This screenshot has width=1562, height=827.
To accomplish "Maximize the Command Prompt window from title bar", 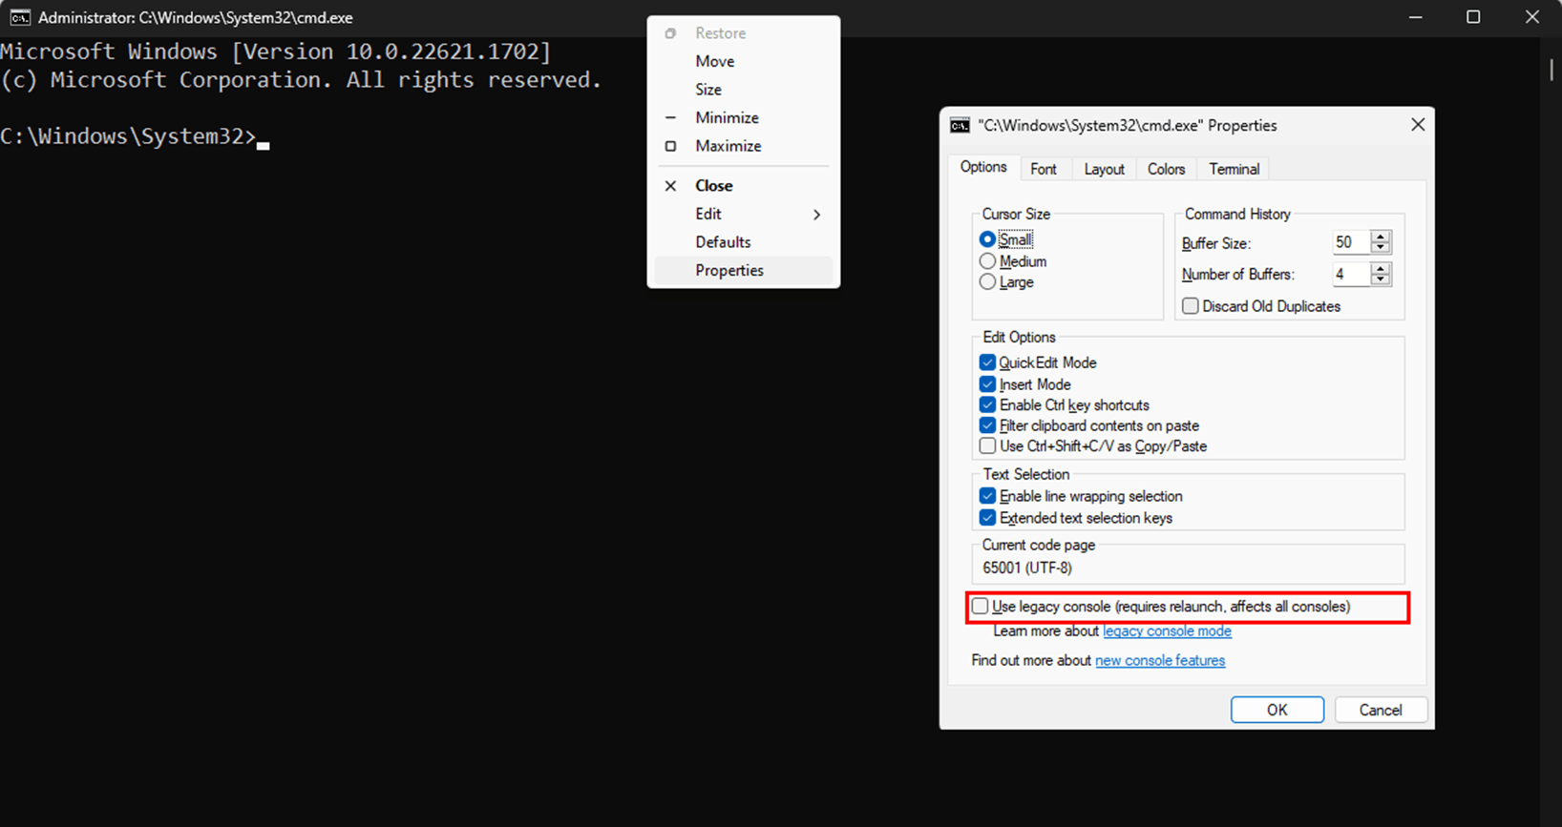I will [1473, 17].
